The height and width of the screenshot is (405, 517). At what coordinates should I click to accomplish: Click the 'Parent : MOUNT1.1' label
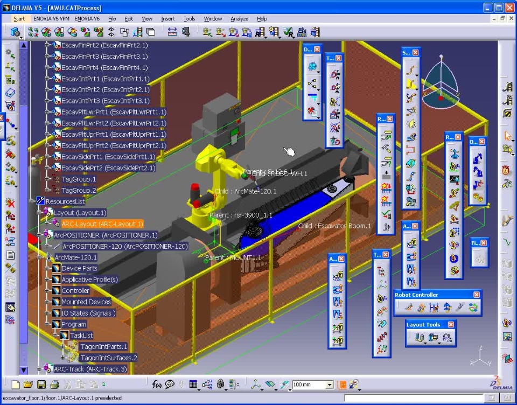[233, 257]
